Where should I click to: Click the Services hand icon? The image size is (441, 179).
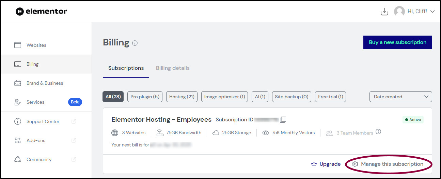pyautogui.click(x=18, y=102)
